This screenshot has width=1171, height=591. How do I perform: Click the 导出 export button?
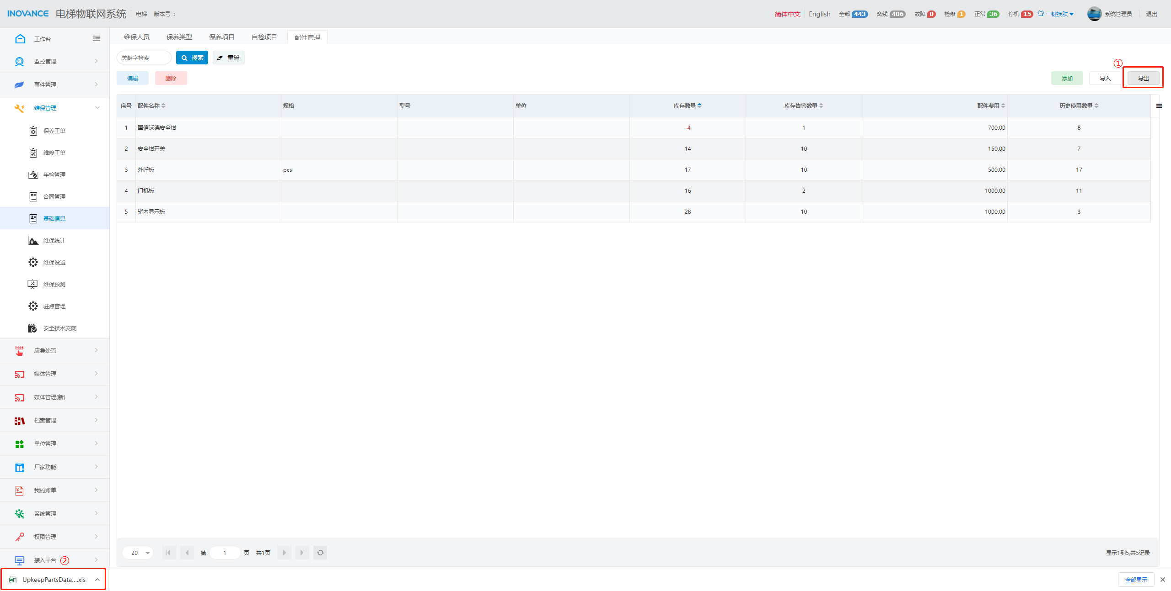[1143, 79]
